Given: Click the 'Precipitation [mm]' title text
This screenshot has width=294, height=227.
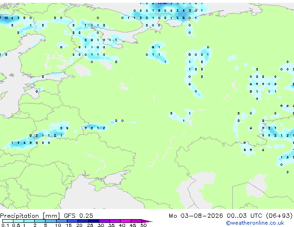Looking at the screenshot, I should click(30, 216).
